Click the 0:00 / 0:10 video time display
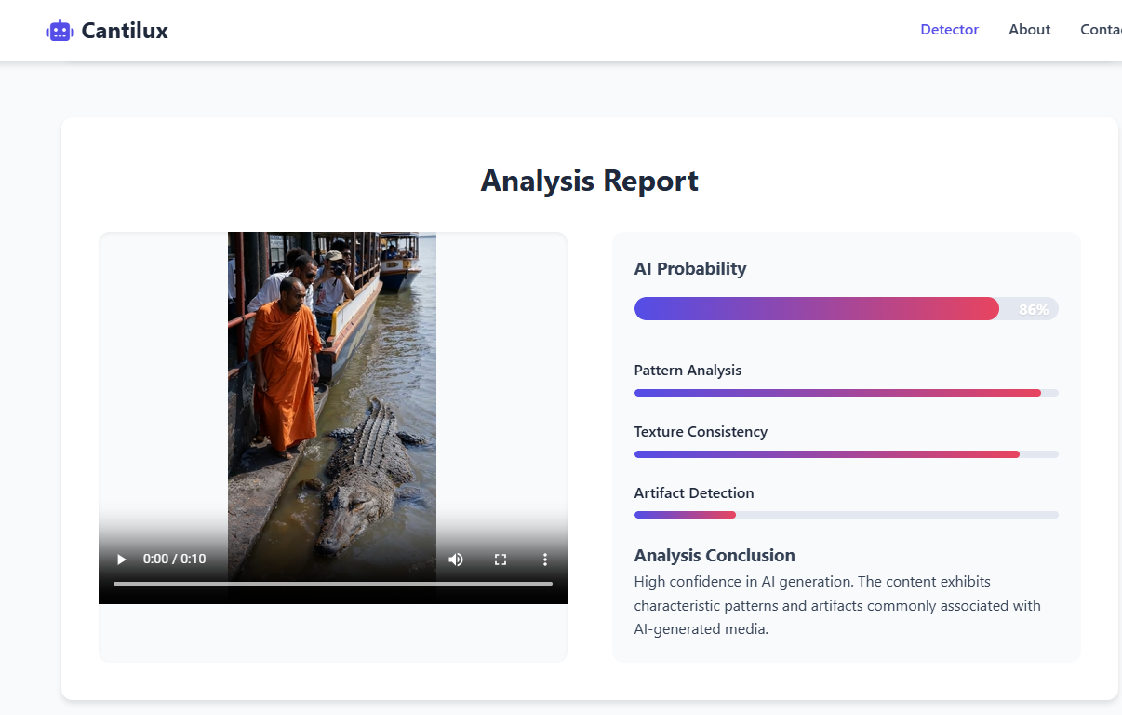 (x=174, y=560)
